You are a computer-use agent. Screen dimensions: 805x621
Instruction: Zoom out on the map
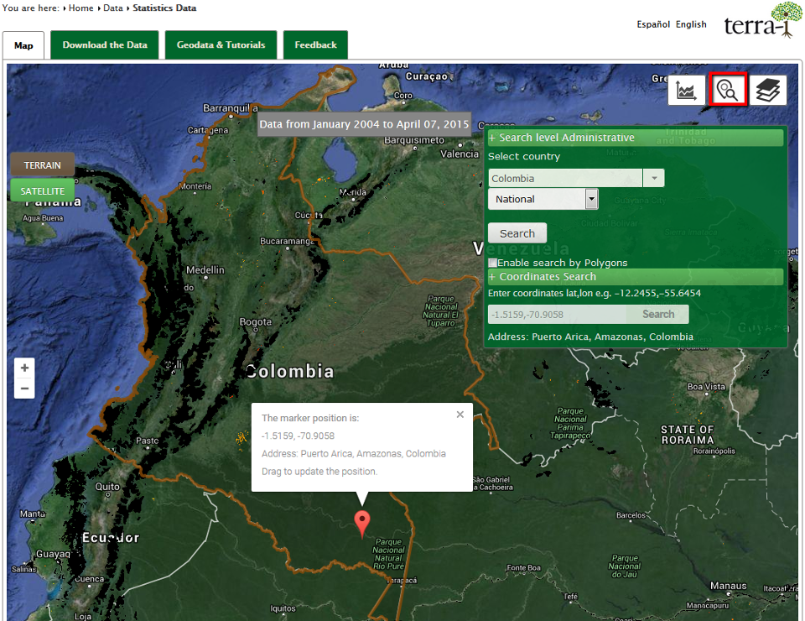point(24,389)
